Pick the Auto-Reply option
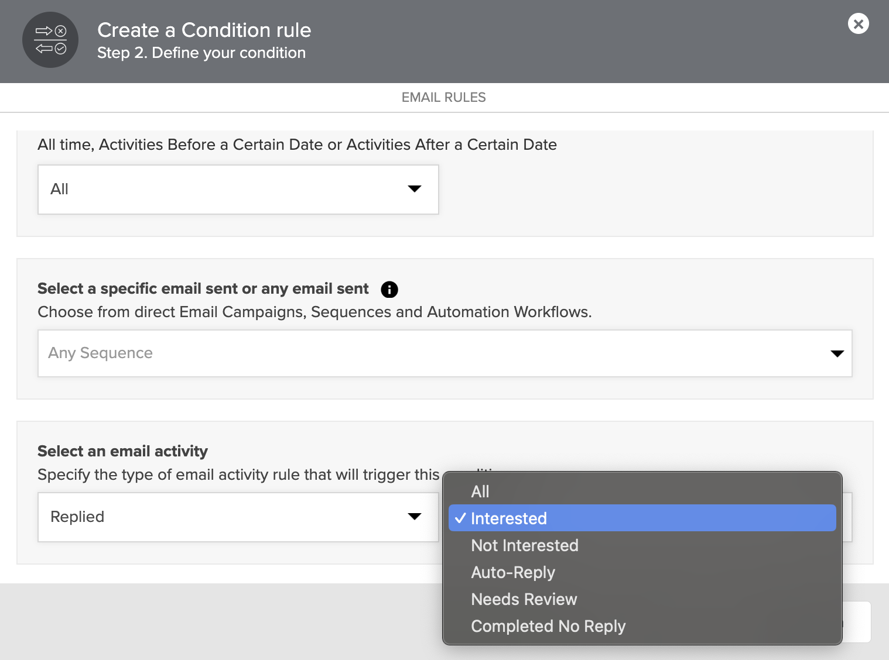The image size is (889, 660). coord(513,572)
